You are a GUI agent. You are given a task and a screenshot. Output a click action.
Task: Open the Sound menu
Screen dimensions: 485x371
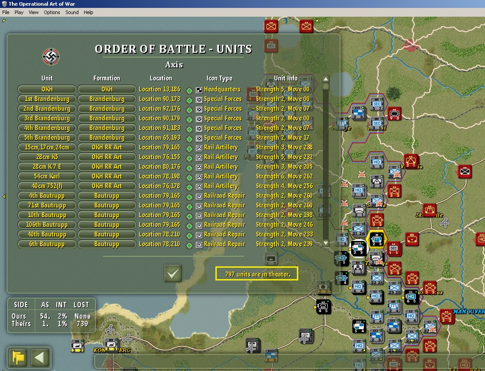(x=72, y=12)
